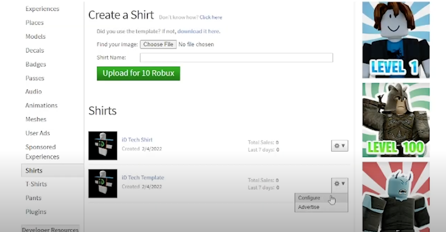Expand the dropdown arrow next to the top gear icon
This screenshot has width=446, height=232.
click(x=343, y=146)
